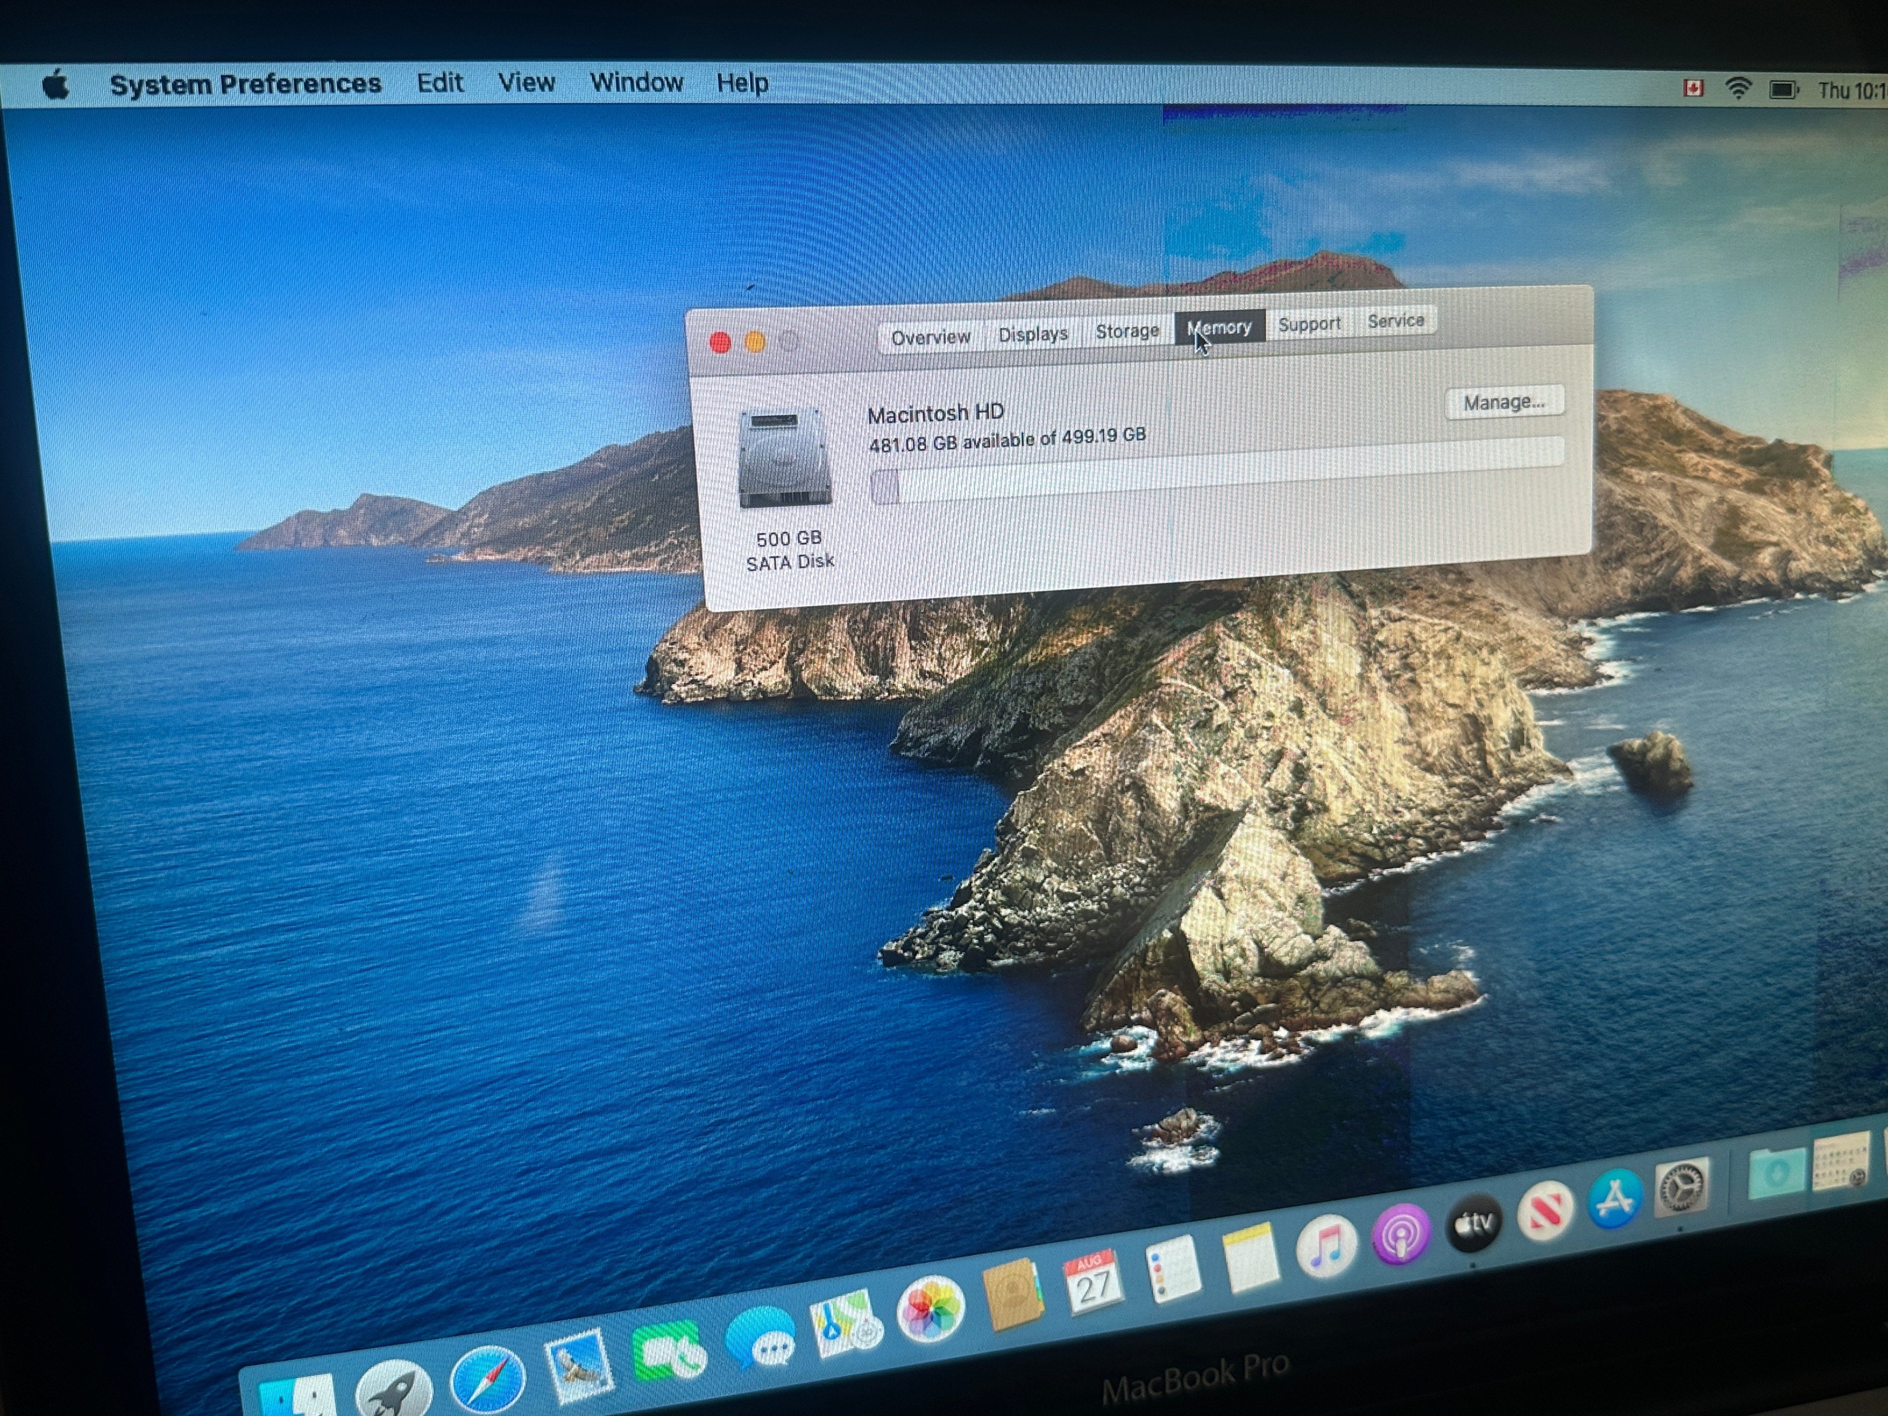
Task: Open Reminders from the Dock
Action: 1173,1269
